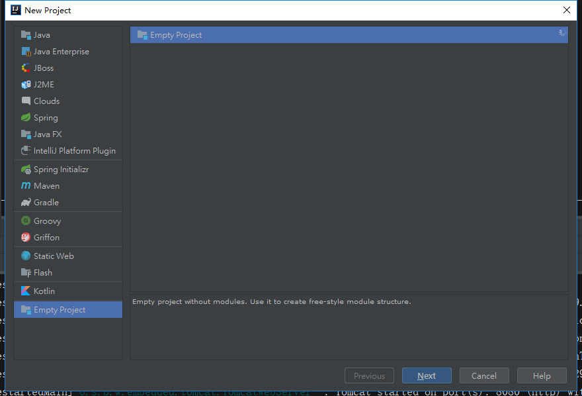Choose the JBoss colorful icon
Viewport: 582px width, 396px height.
point(26,68)
